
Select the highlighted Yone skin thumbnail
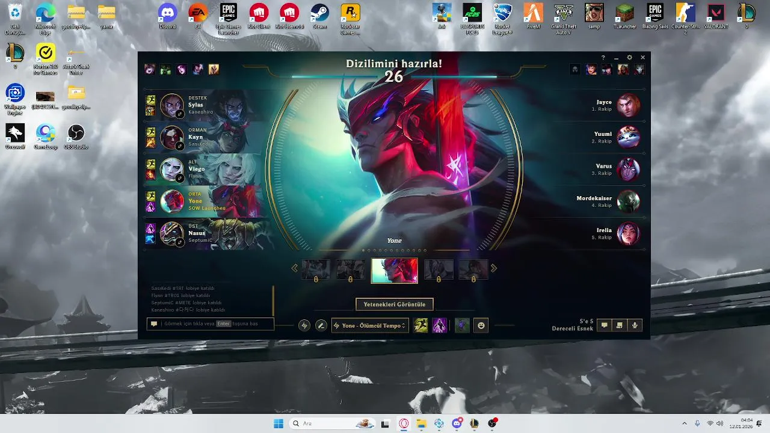(395, 271)
